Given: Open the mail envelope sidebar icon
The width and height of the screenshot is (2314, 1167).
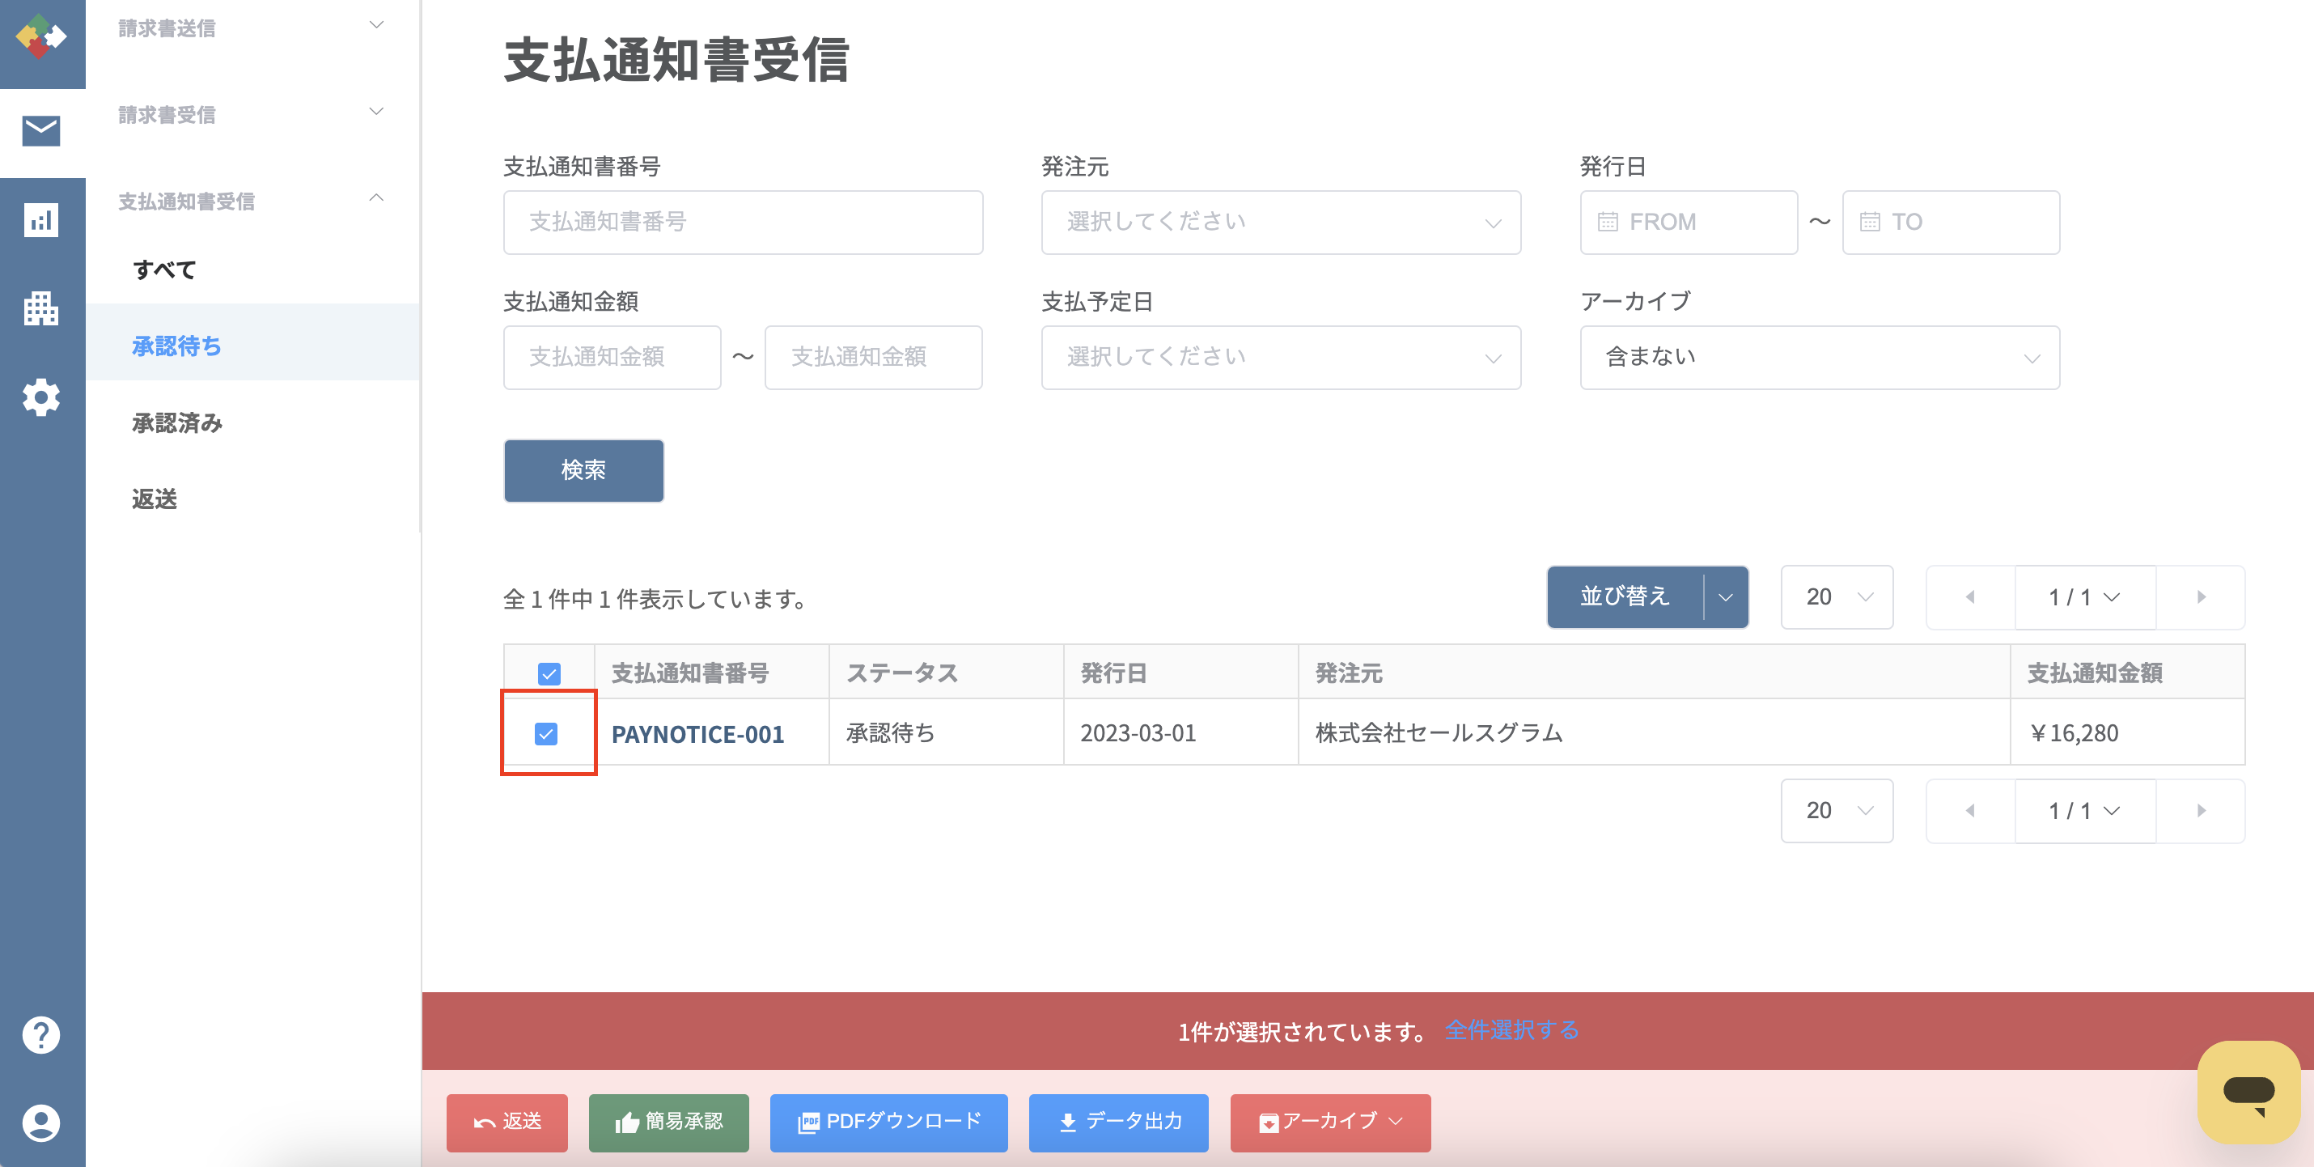Looking at the screenshot, I should (41, 131).
